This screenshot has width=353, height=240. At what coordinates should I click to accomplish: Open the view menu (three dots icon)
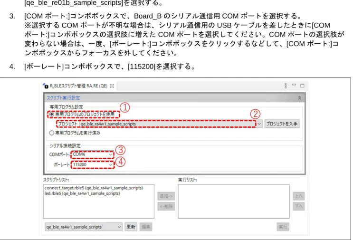(286, 86)
